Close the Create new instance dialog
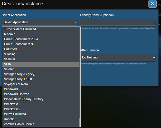This screenshot has height=128, width=161. coord(152,4)
